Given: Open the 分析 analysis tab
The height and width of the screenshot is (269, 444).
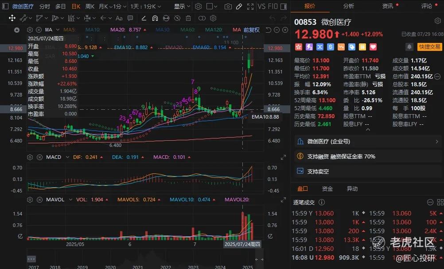Looking at the screenshot, I should click(349, 6).
